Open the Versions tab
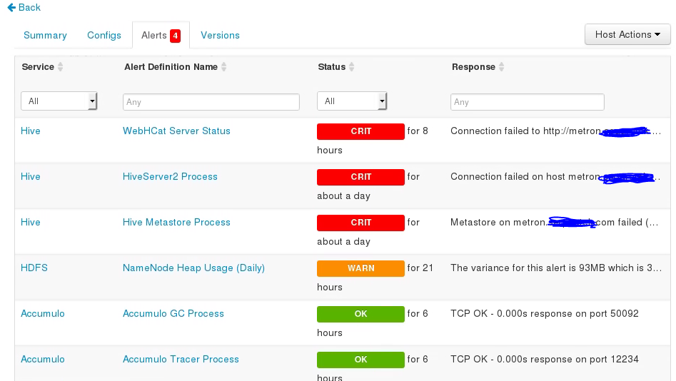 click(220, 36)
